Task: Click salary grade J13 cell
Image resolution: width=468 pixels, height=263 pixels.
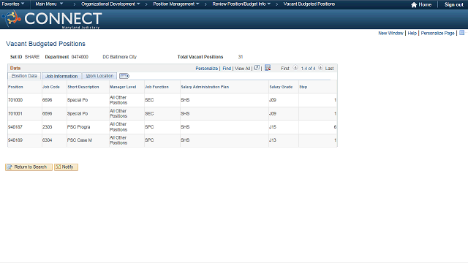Action: click(273, 140)
